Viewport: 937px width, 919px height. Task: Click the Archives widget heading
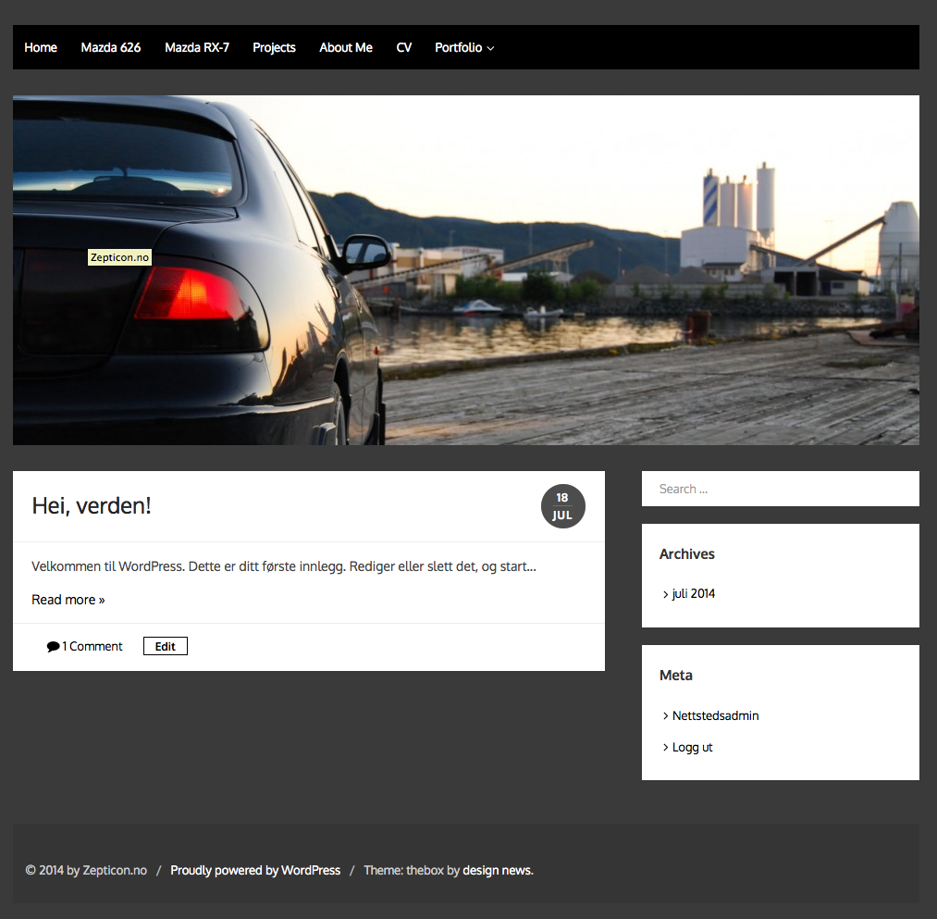tap(686, 553)
